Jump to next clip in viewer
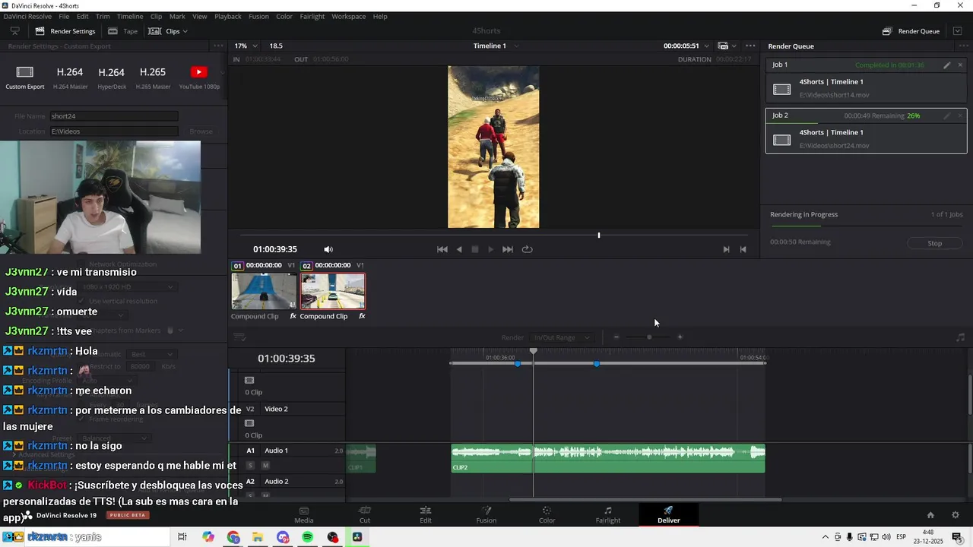The width and height of the screenshot is (973, 547). [726, 249]
